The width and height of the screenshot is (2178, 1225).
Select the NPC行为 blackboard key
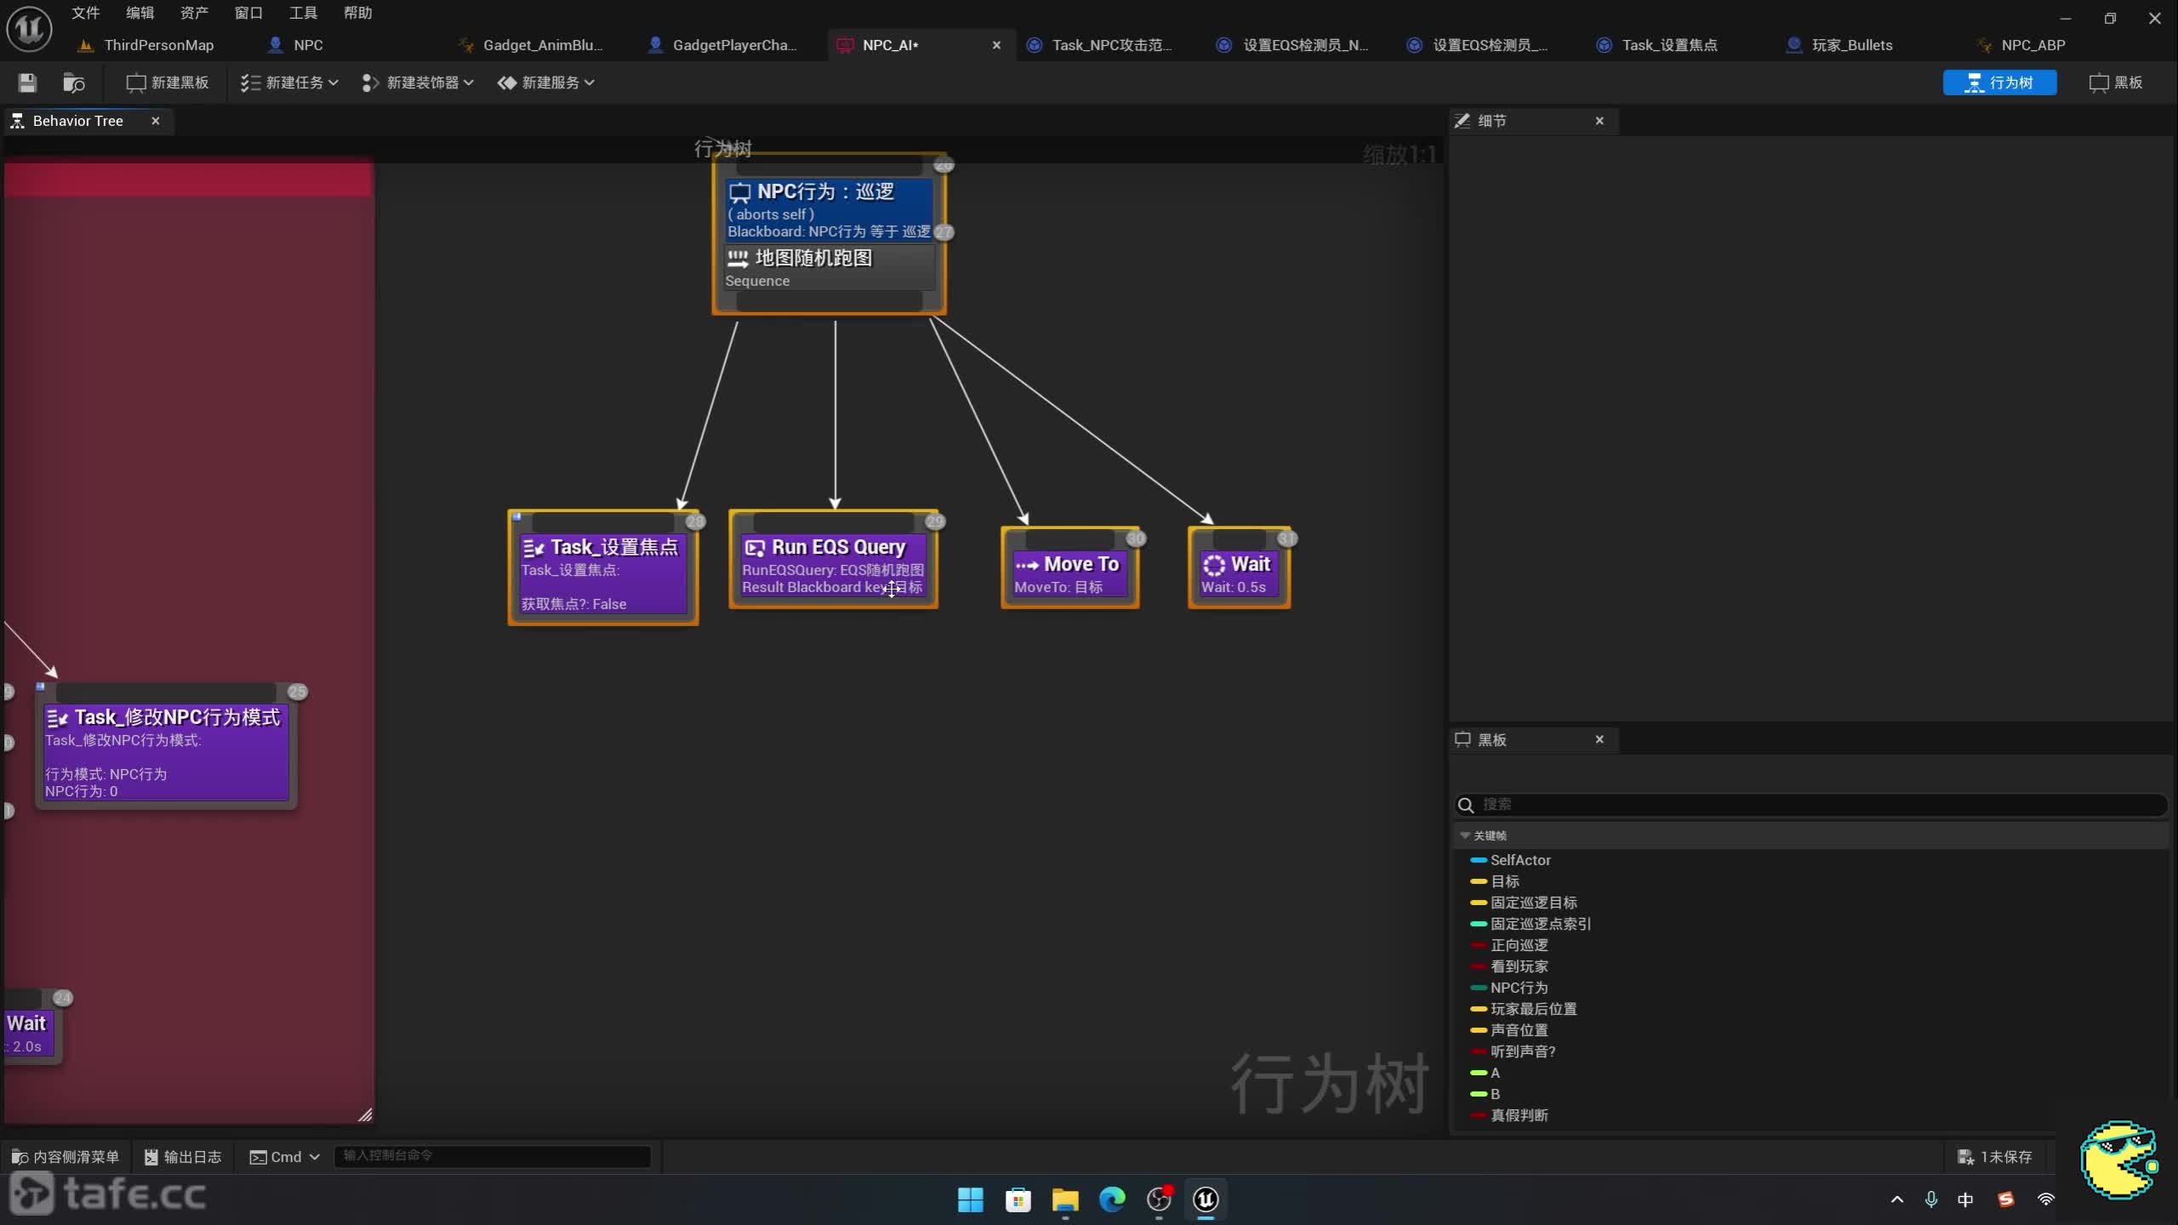1519,988
